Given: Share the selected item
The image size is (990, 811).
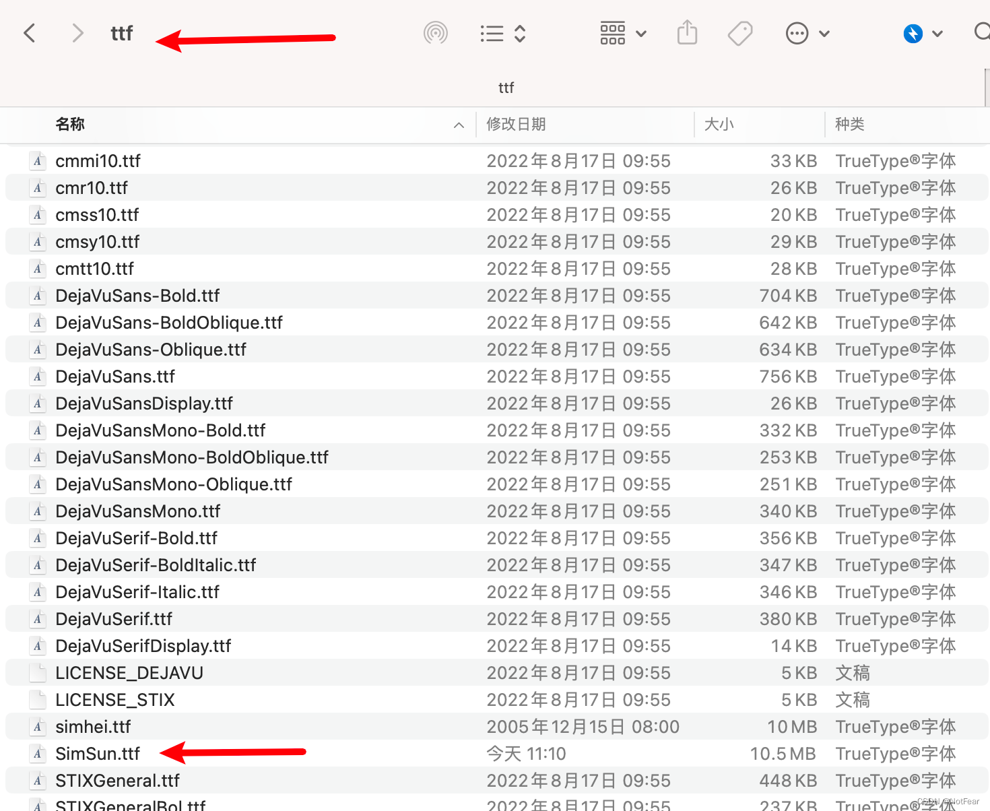Looking at the screenshot, I should (687, 32).
